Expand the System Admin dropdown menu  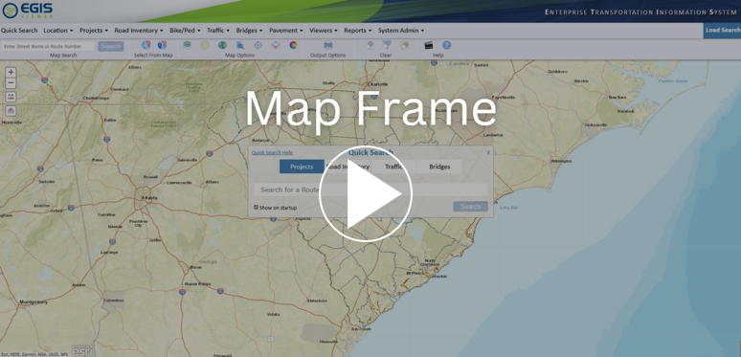[x=401, y=31]
